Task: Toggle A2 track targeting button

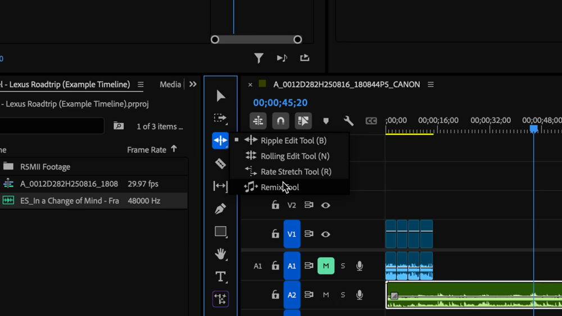Action: point(292,295)
